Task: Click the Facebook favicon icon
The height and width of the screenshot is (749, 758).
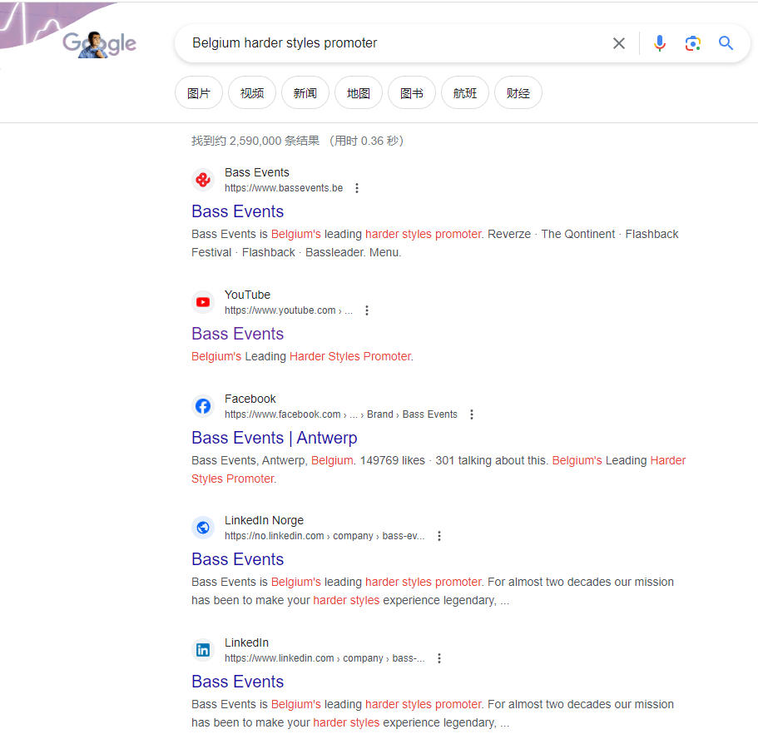Action: tap(203, 406)
